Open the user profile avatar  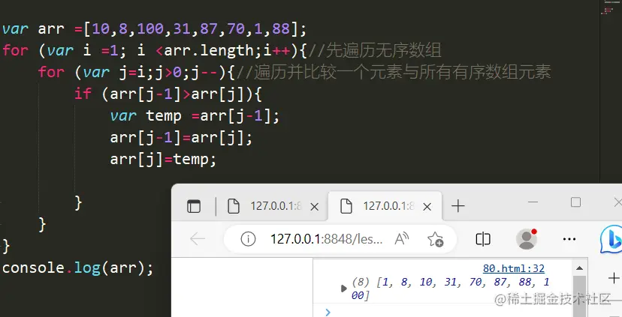click(x=527, y=239)
